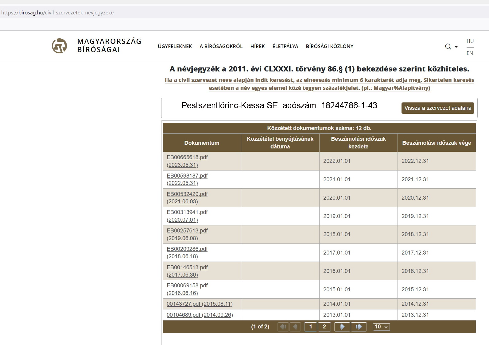
Task: Open EB00665618.pdf document link
Action: 187,157
